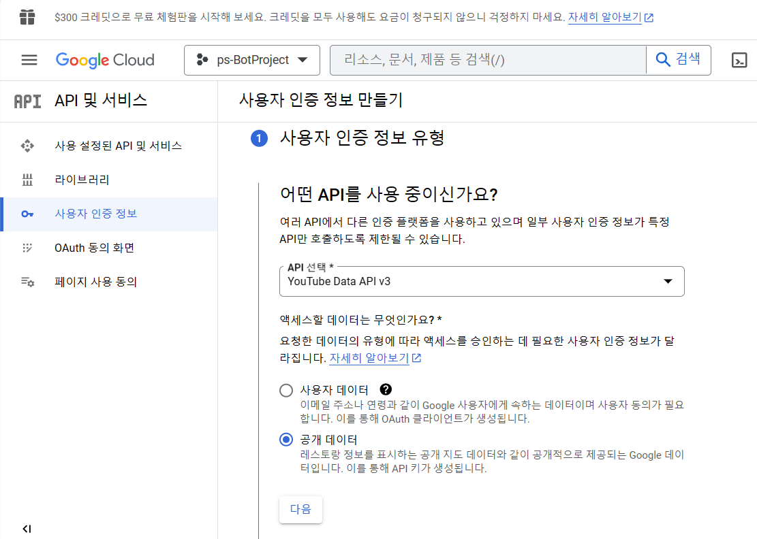Image resolution: width=757 pixels, height=539 pixels.
Task: Collapse the sidebar with the arrow icon
Action: (x=27, y=529)
